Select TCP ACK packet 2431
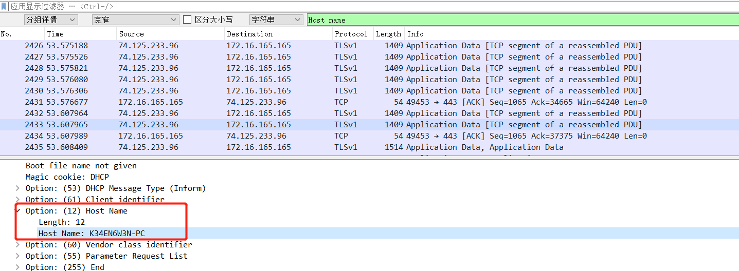 (x=369, y=102)
